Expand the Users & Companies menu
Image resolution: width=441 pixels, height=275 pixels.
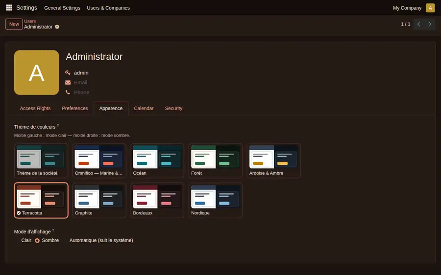108,8
